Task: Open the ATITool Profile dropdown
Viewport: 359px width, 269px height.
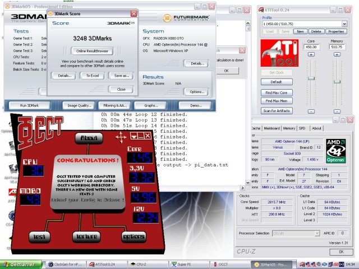Action: point(344,24)
